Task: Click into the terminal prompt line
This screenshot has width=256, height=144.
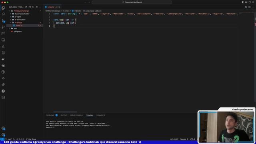Action: (50, 127)
